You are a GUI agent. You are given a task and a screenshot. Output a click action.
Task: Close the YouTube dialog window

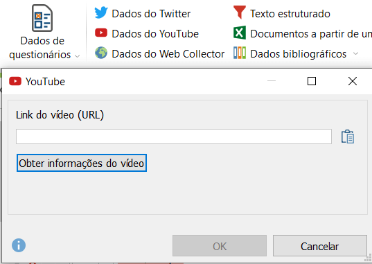(x=353, y=81)
